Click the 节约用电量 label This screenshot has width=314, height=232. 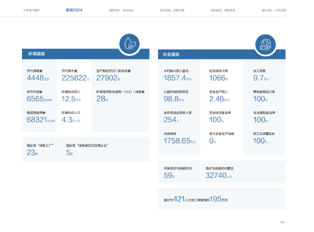[x=35, y=71]
